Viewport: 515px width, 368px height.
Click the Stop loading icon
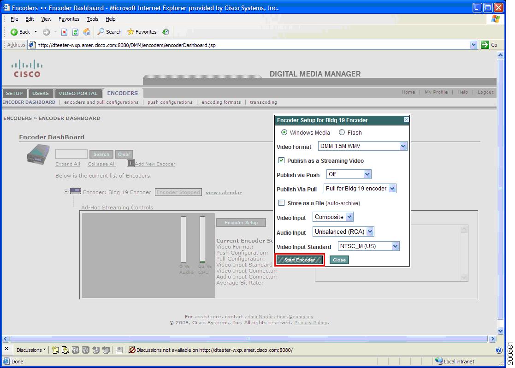(65, 32)
